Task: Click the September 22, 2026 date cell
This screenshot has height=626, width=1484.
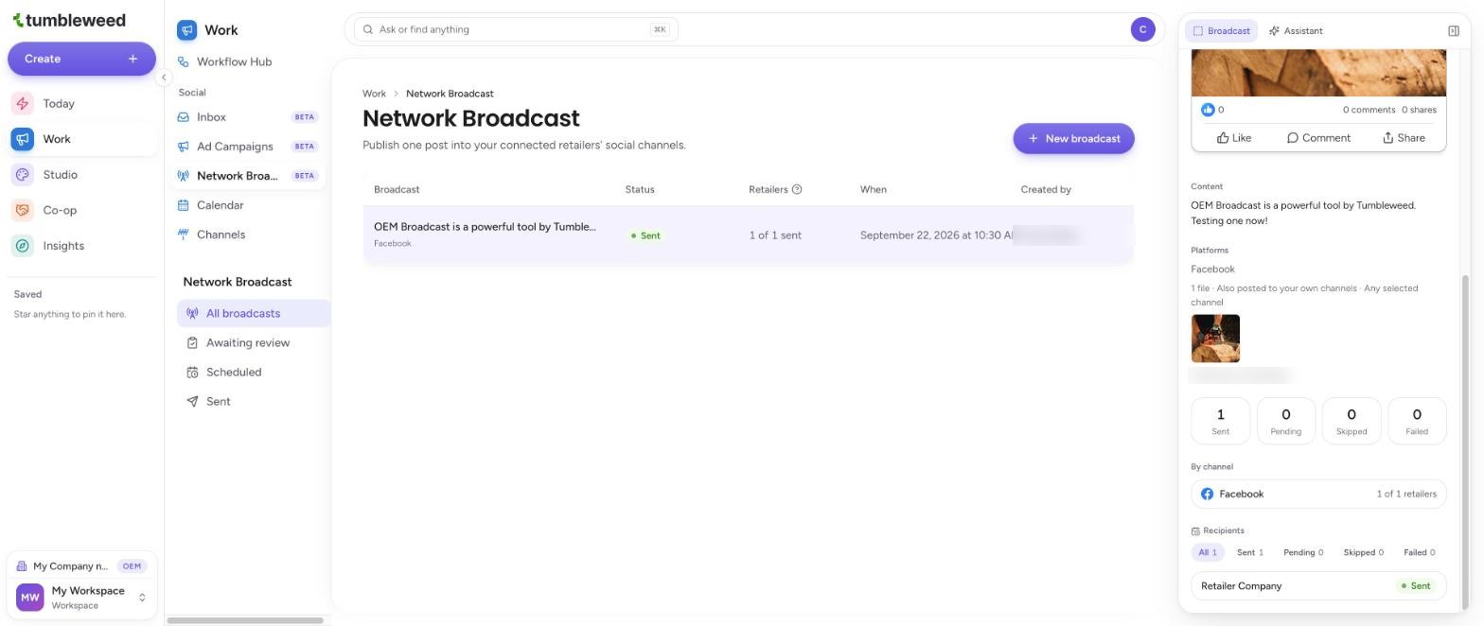Action: pyautogui.click(x=936, y=235)
